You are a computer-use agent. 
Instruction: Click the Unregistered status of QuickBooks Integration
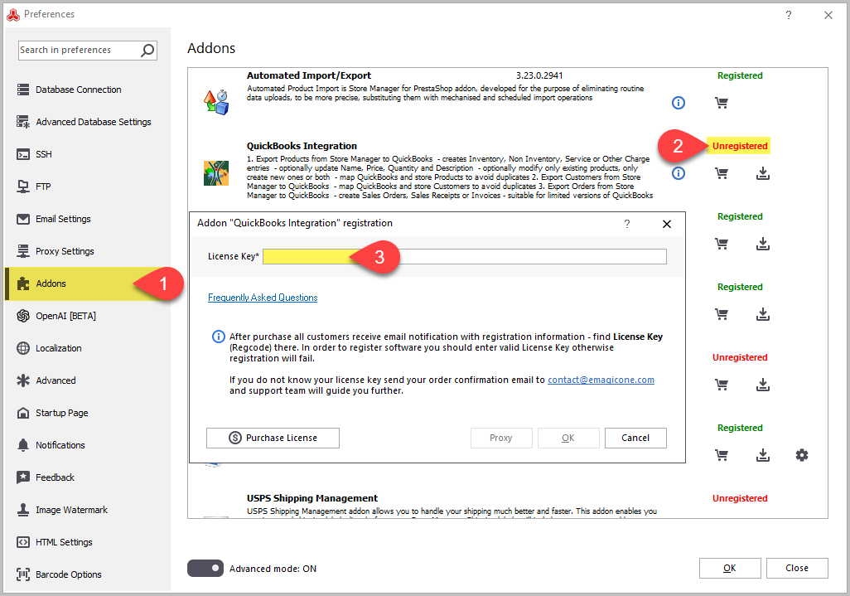coord(740,147)
